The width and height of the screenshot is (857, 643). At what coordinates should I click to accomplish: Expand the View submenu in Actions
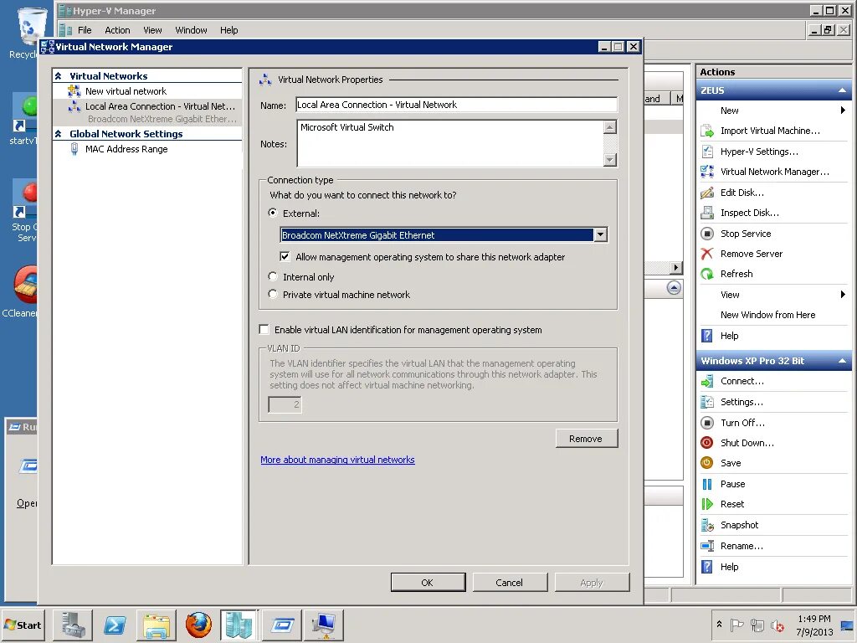843,295
